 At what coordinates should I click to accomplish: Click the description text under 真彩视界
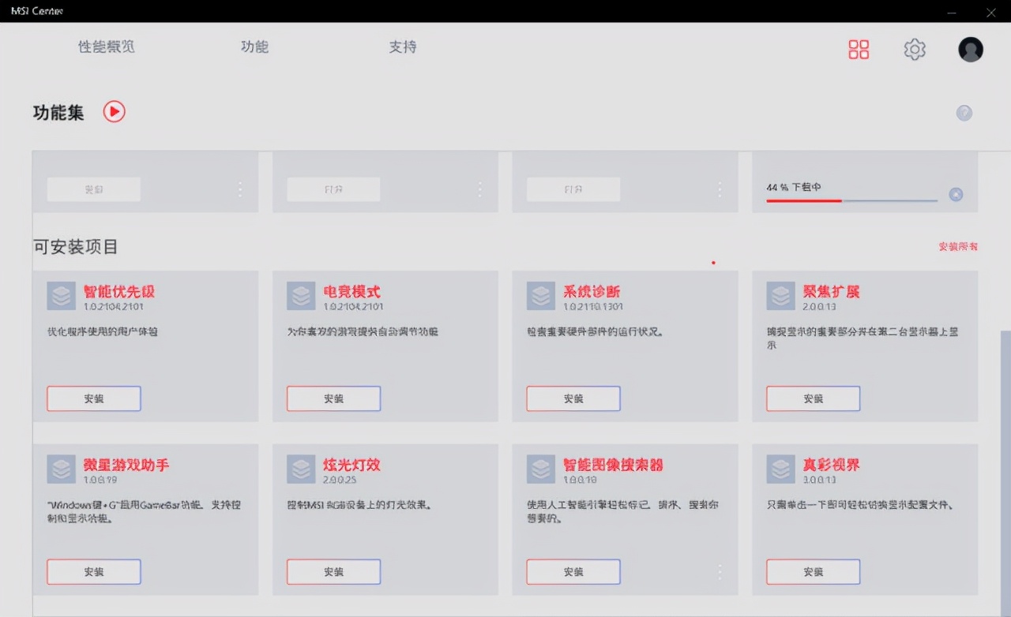pos(863,505)
